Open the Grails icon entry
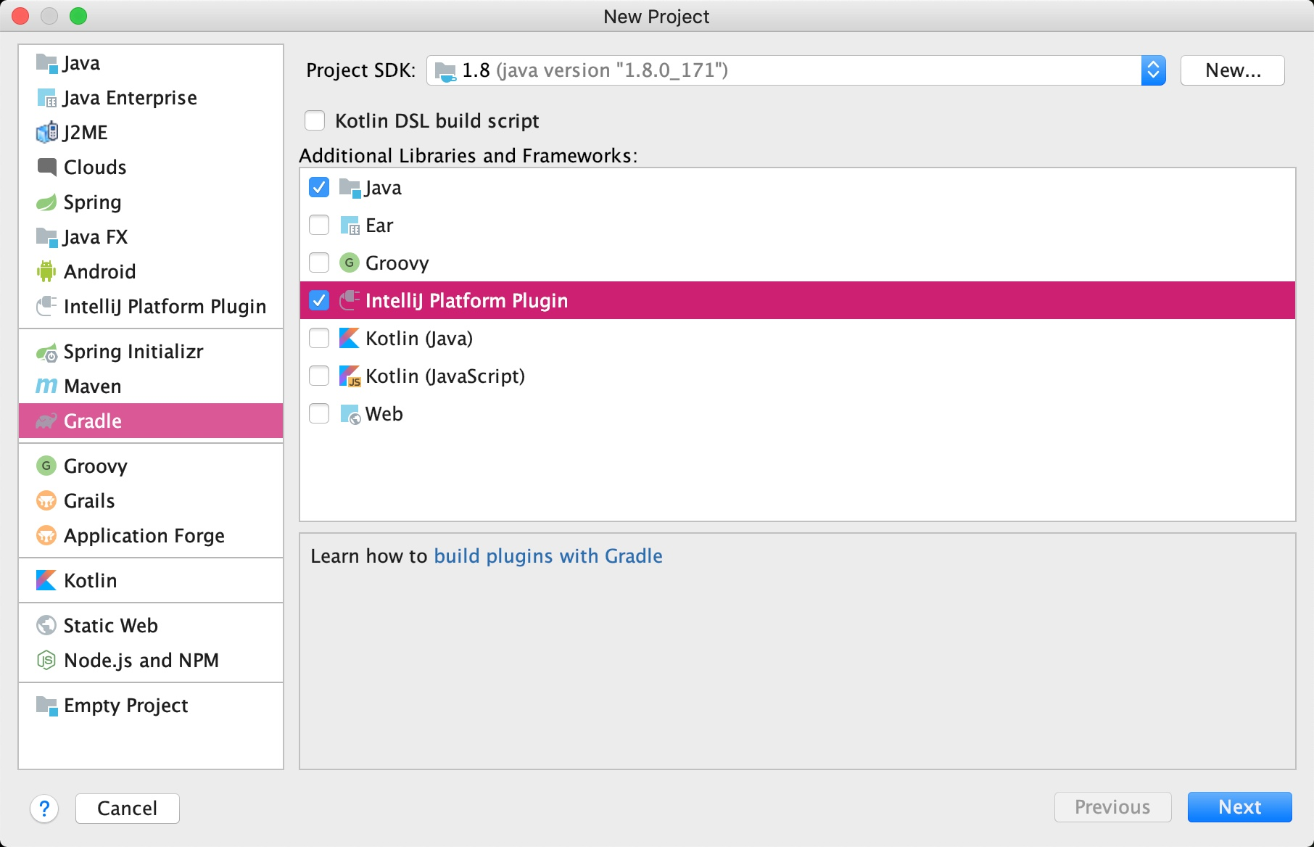This screenshot has height=847, width=1314. click(x=46, y=501)
